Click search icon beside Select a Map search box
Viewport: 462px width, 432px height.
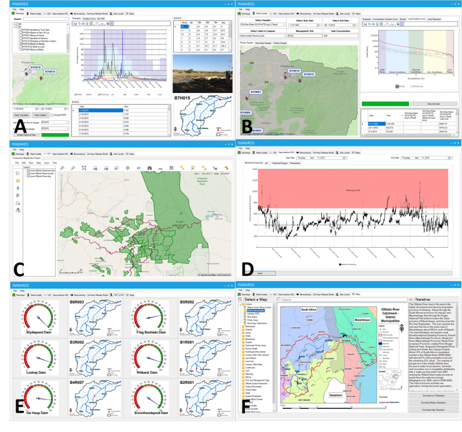point(279,299)
